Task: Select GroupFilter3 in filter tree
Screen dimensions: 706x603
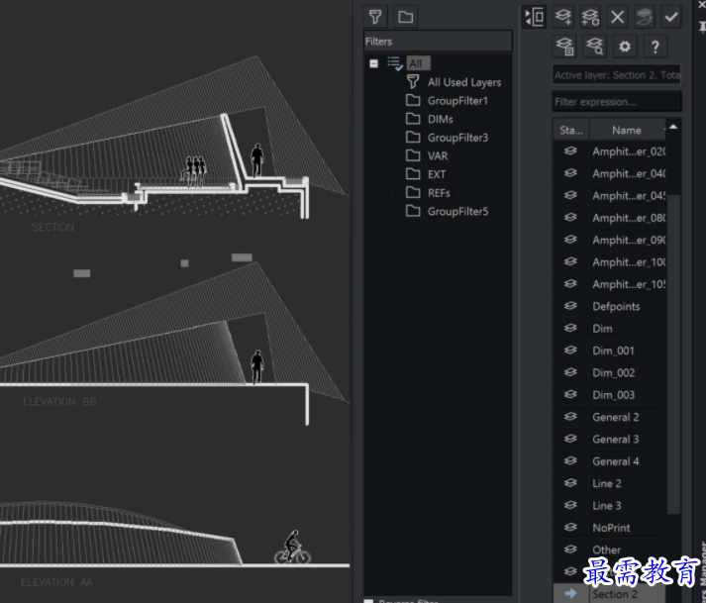Action: click(457, 138)
